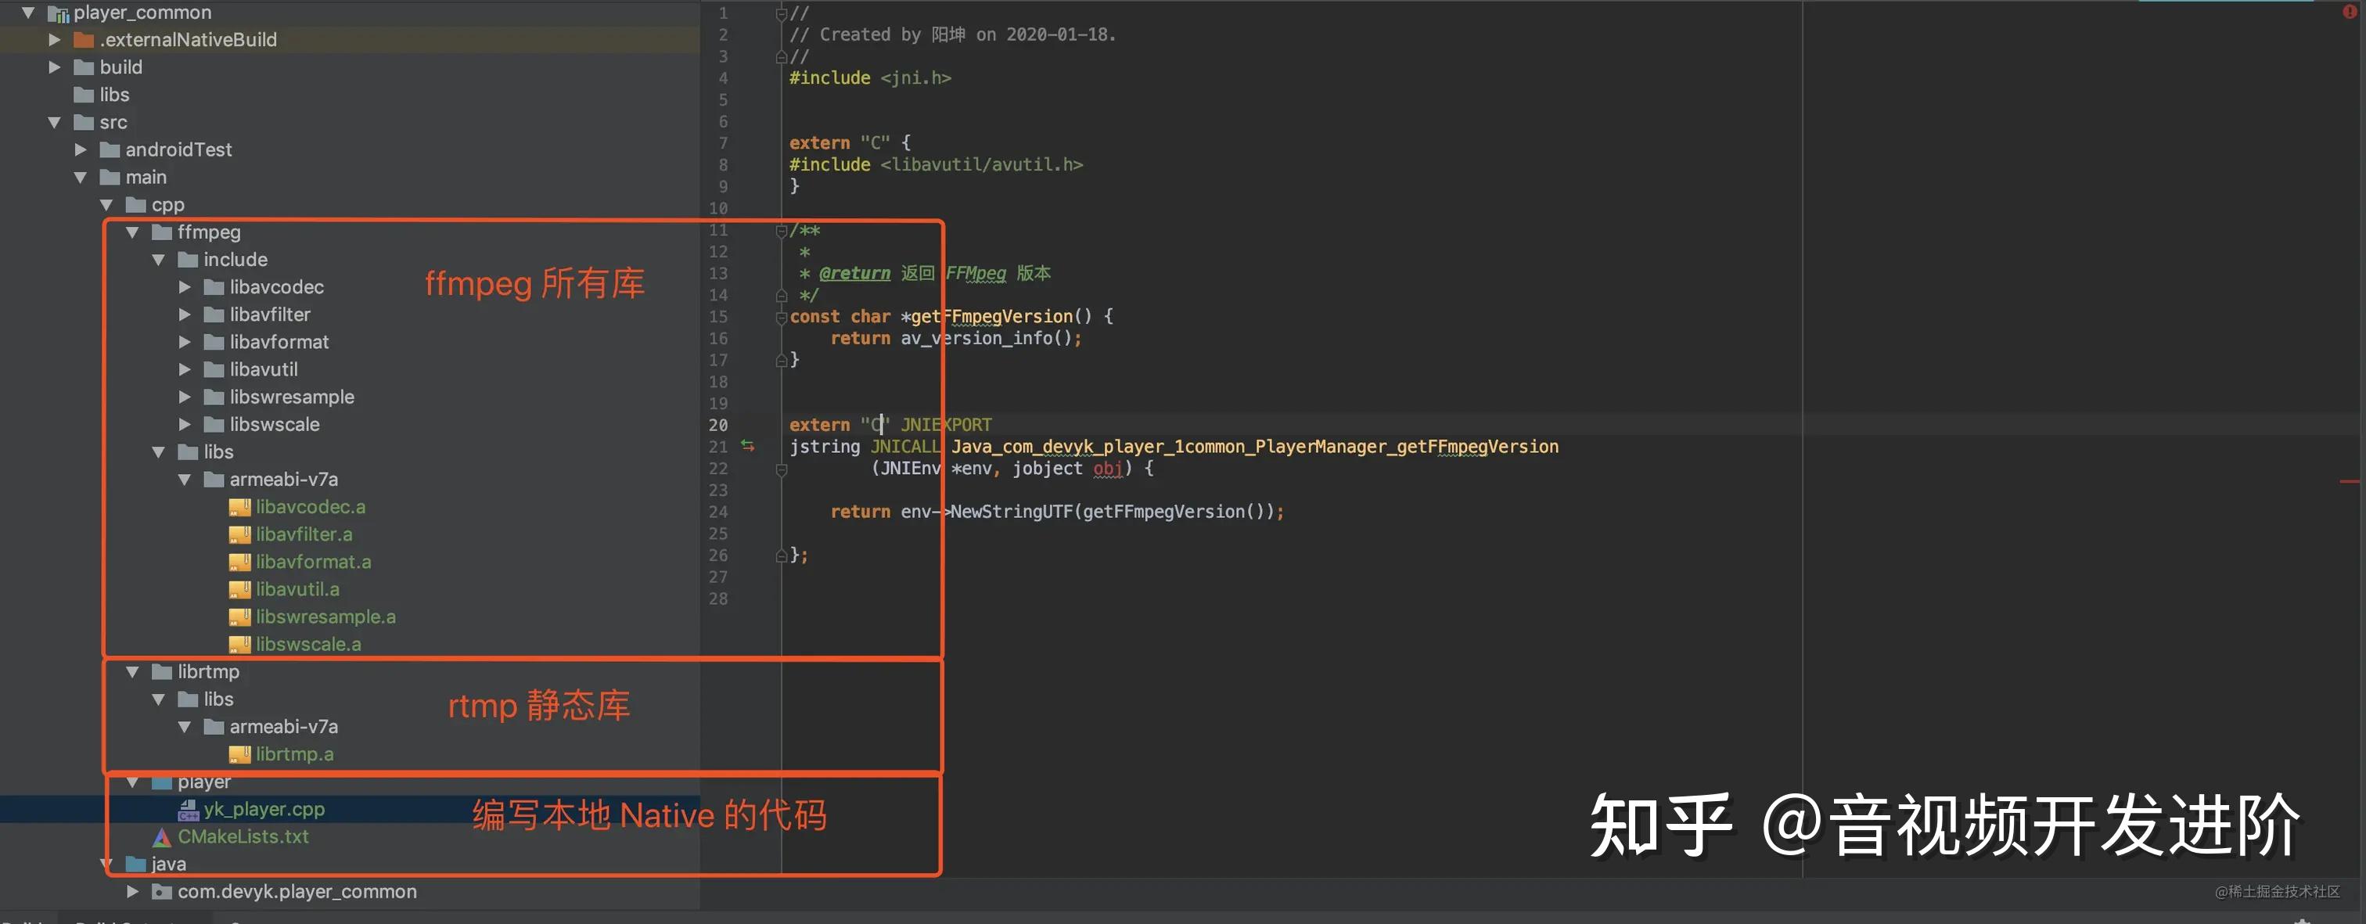Expand the libavfilter folder

click(x=185, y=315)
